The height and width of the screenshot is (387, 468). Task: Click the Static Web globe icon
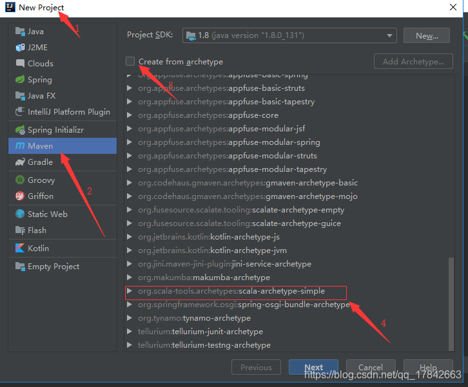tap(20, 214)
